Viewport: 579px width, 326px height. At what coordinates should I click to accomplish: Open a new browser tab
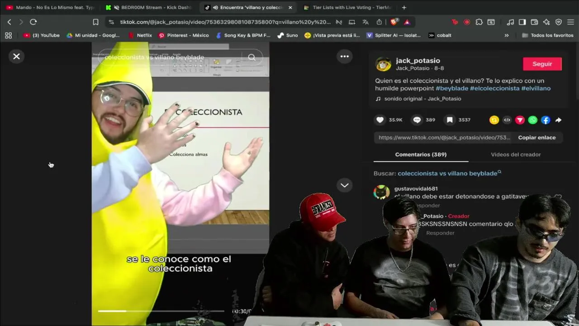(404, 7)
